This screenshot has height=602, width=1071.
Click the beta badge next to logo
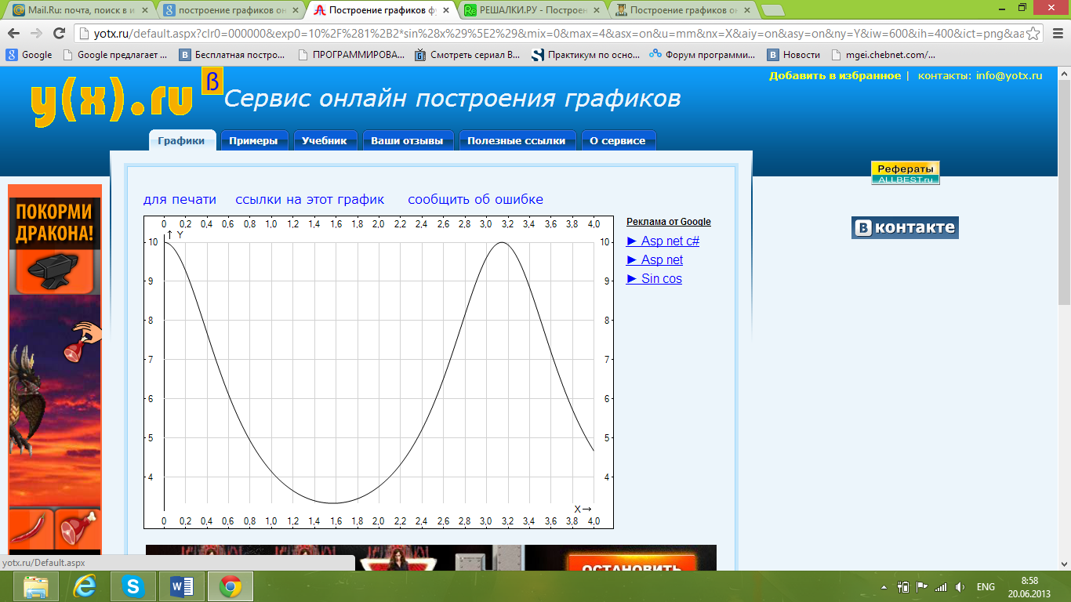(212, 81)
